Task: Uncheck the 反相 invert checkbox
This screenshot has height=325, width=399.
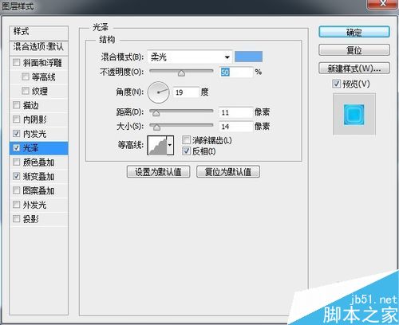Action: 186,151
